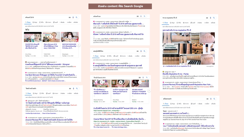244x137 pixels.
Task: Select 'วิดีโอ' videos tab in แชมพูไม่มีซิลิโคน search
Action: point(109,56)
